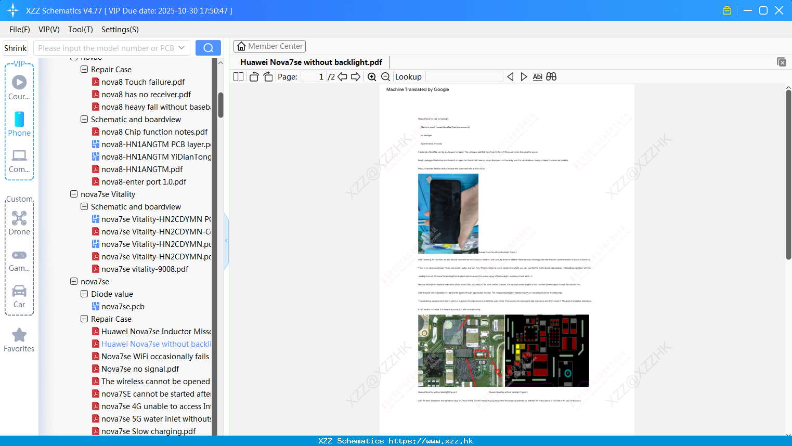Collapse nova8 Schematic and boardview folder
This screenshot has height=446, width=792.
[84, 119]
